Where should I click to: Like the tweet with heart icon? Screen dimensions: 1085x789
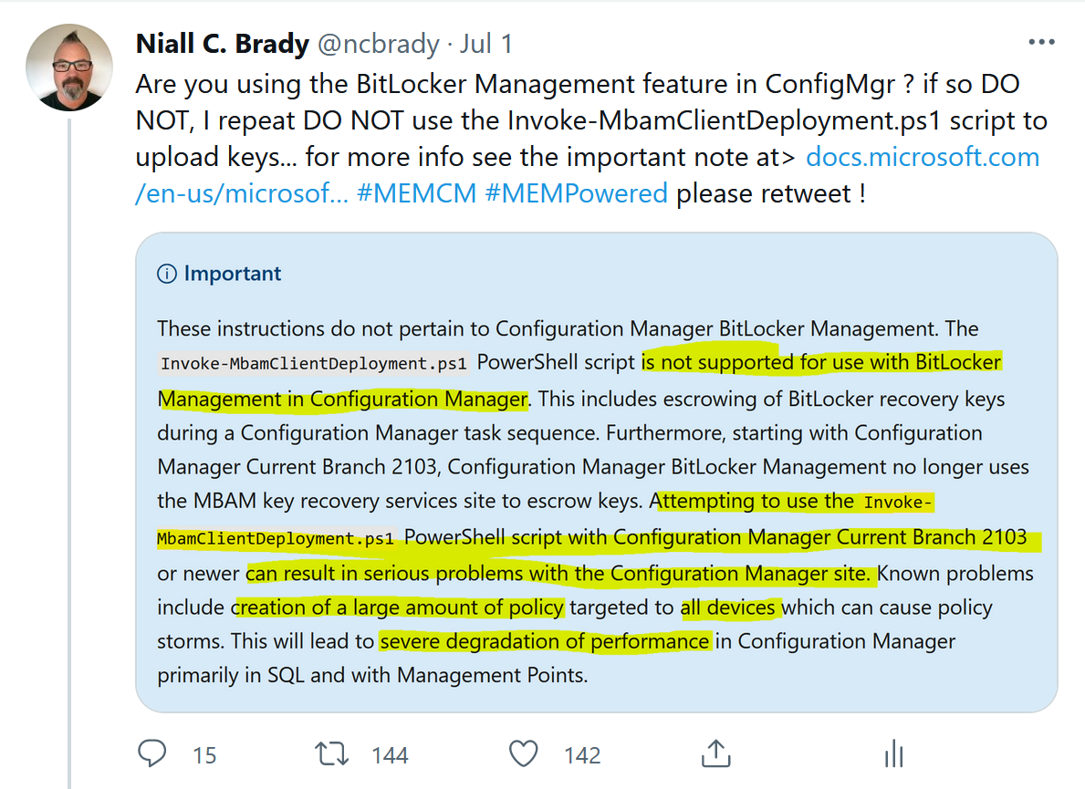(x=523, y=753)
